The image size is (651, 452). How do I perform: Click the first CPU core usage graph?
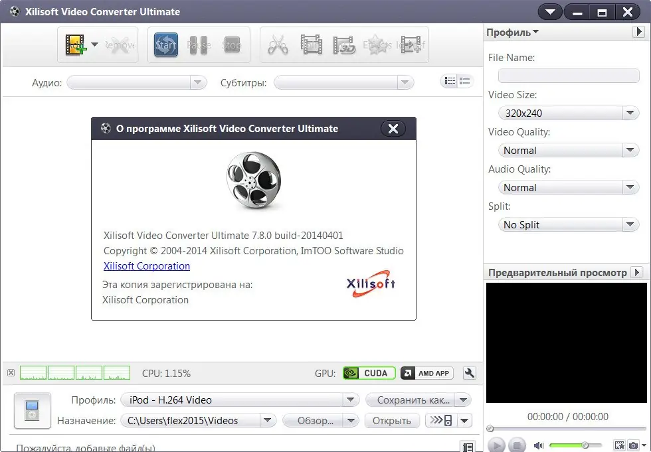pyautogui.click(x=33, y=373)
